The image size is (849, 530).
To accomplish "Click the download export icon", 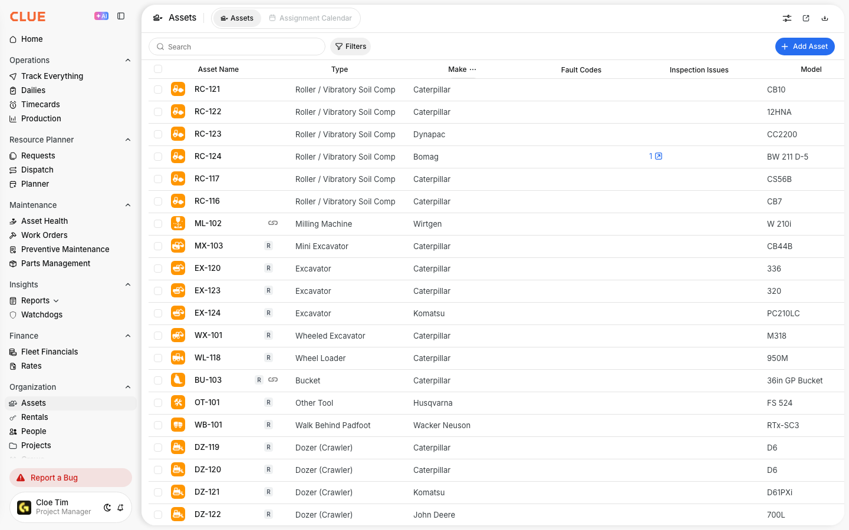I will pos(825,18).
